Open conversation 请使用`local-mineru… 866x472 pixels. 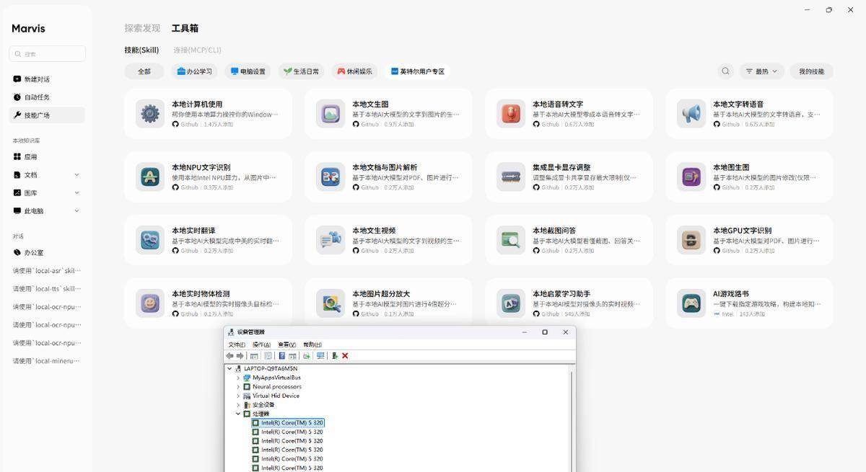tap(47, 361)
